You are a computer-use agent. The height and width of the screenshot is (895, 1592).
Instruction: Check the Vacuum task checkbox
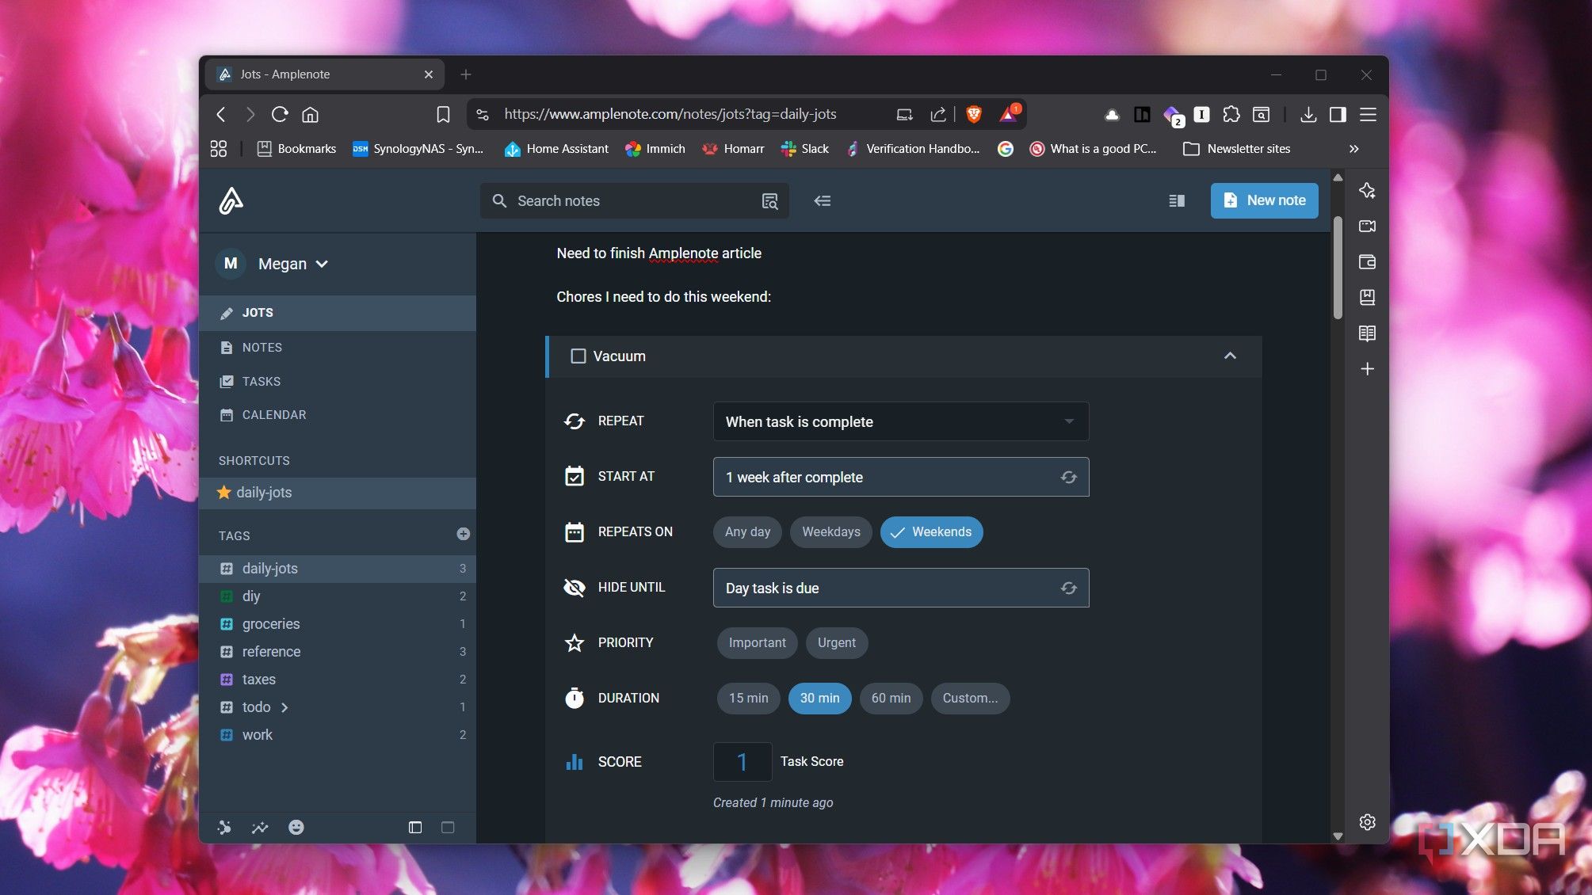[578, 356]
